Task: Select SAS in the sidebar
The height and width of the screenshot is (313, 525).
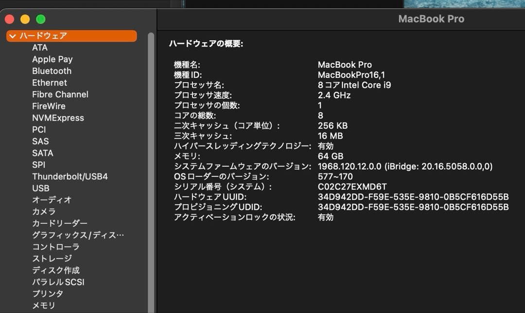Action: point(40,141)
